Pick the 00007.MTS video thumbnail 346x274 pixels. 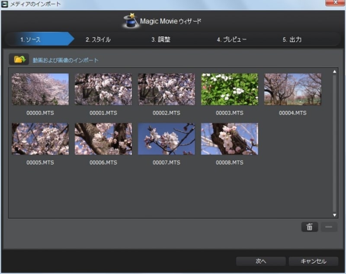pos(167,139)
